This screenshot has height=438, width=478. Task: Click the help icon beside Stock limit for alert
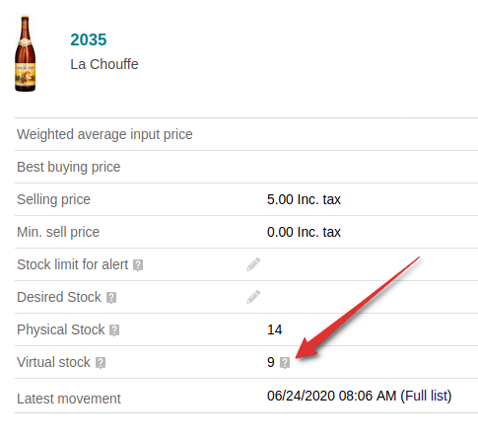point(138,265)
